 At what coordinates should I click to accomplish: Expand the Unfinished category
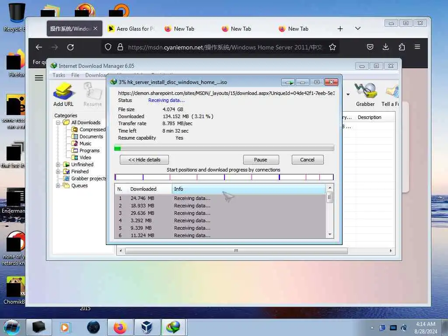(58, 164)
